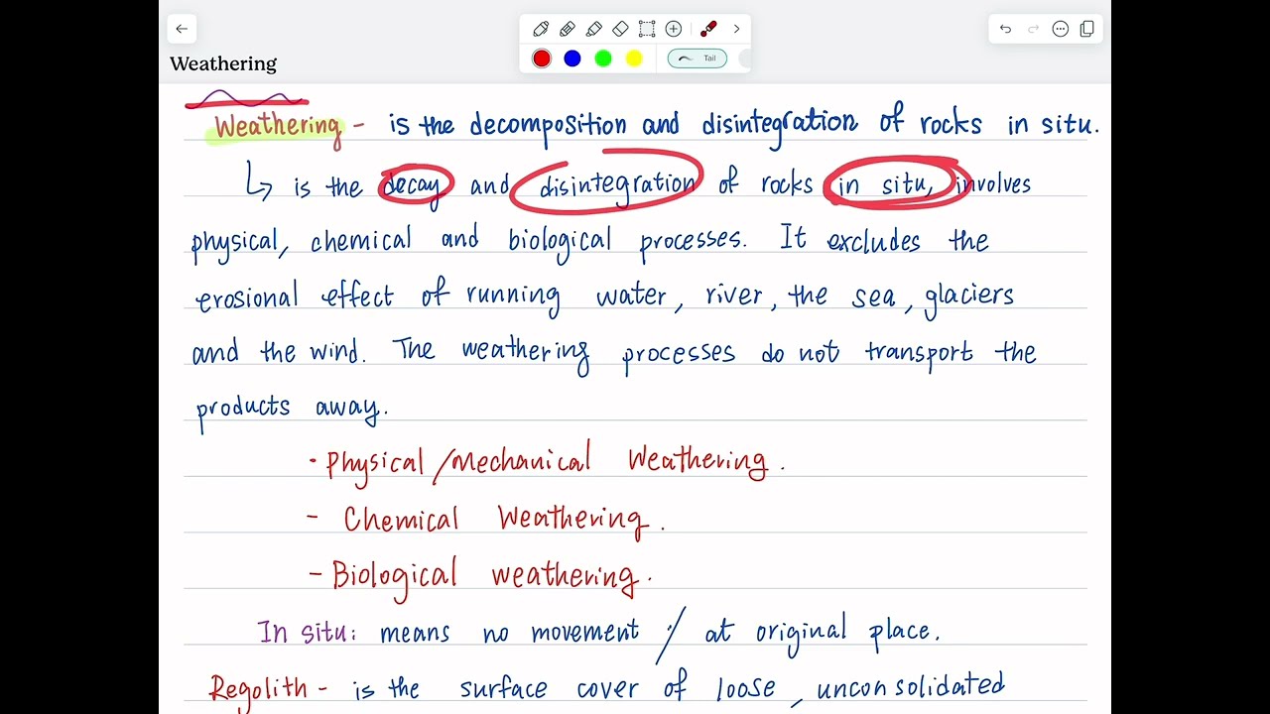Viewport: 1270px width, 714px height.
Task: Select the Highlighter tool
Action: [x=593, y=29]
